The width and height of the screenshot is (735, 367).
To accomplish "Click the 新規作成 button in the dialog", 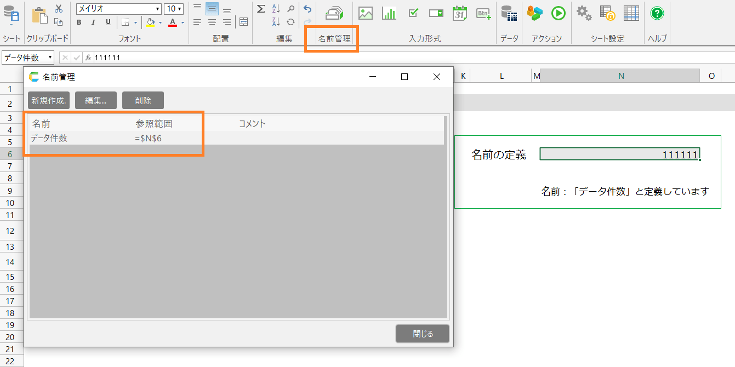I will [x=49, y=100].
